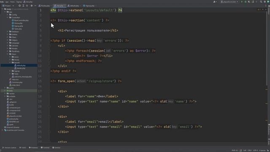Expand the vendor folder
Screen dimensions: 270x152
pos(5,93)
